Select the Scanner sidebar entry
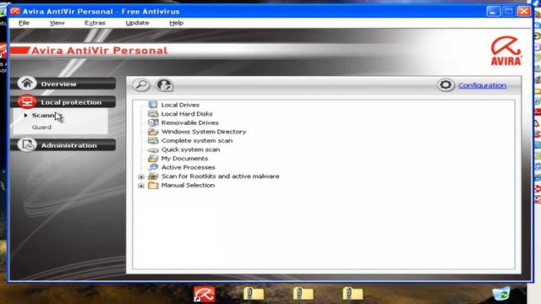541x304 pixels. pos(46,116)
